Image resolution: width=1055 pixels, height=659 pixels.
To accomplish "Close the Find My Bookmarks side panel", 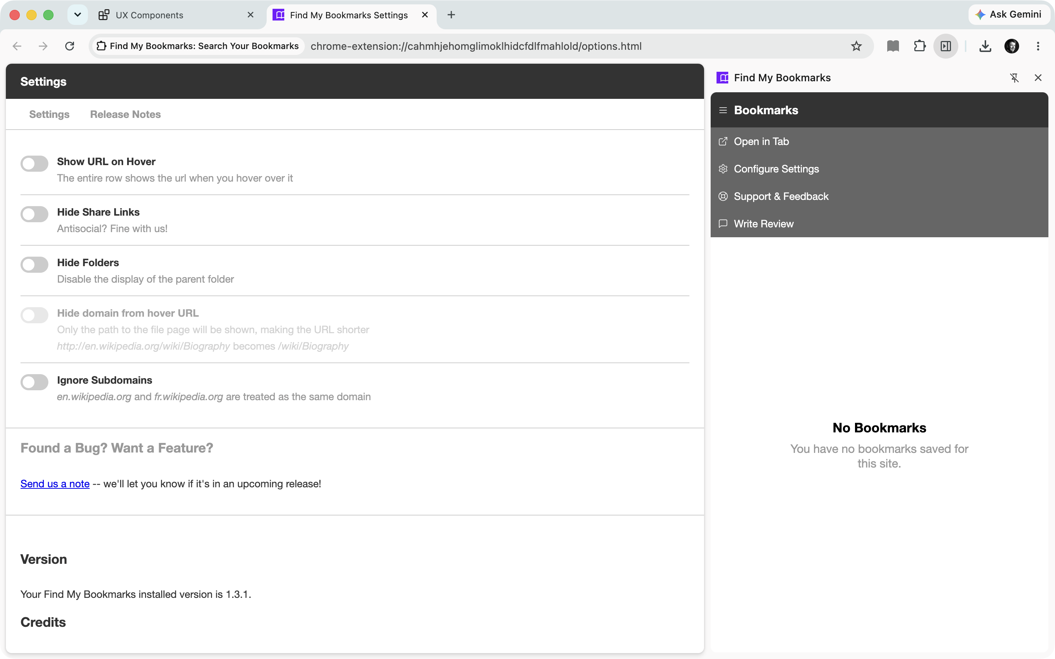I will click(1038, 78).
